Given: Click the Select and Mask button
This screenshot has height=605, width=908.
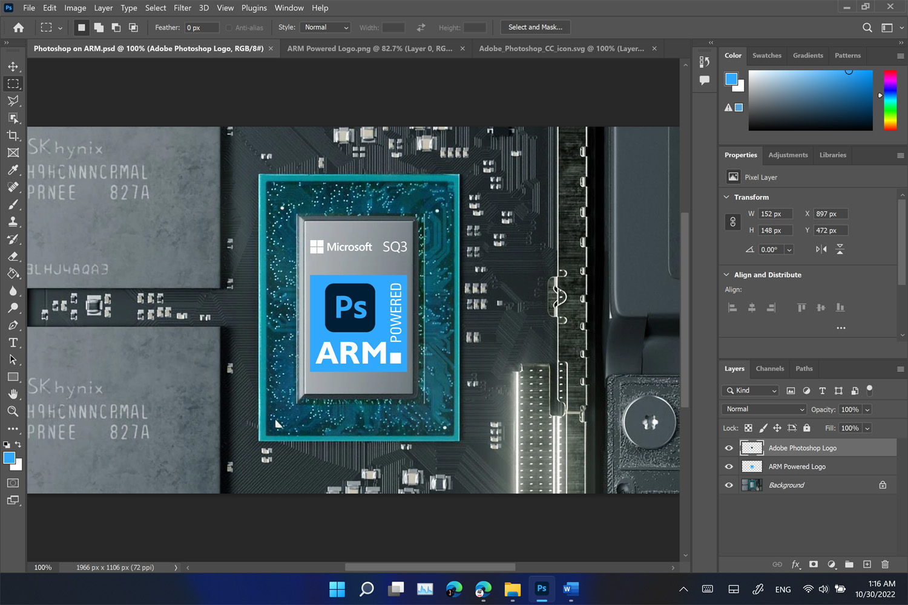Looking at the screenshot, I should (535, 27).
